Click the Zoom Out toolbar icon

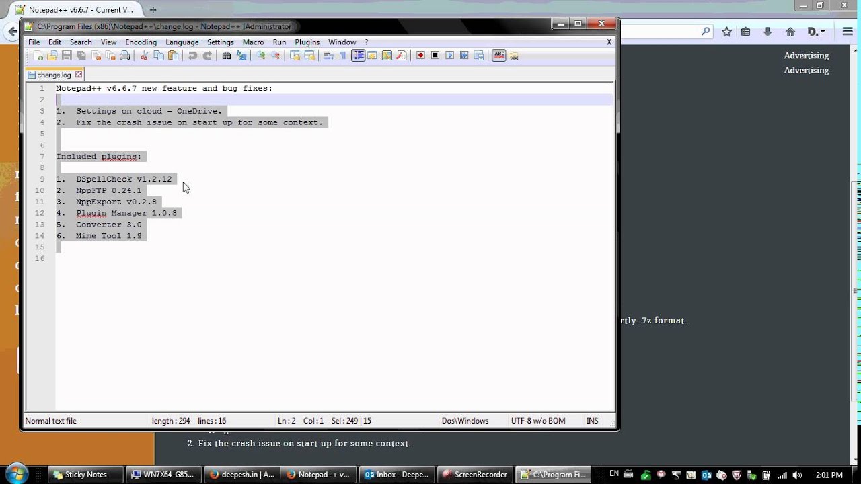pyautogui.click(x=275, y=56)
